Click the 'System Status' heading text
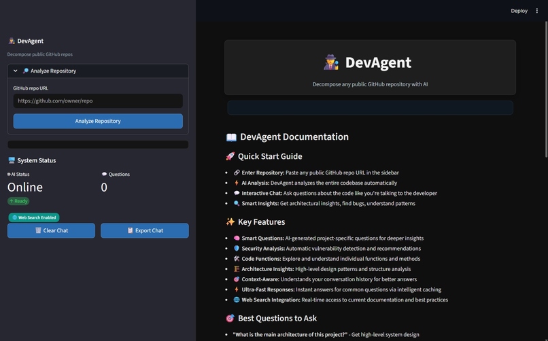 (x=37, y=160)
